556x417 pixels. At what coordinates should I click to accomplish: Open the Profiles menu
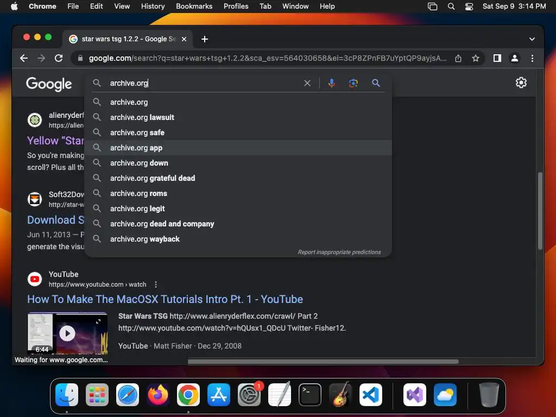tap(236, 7)
